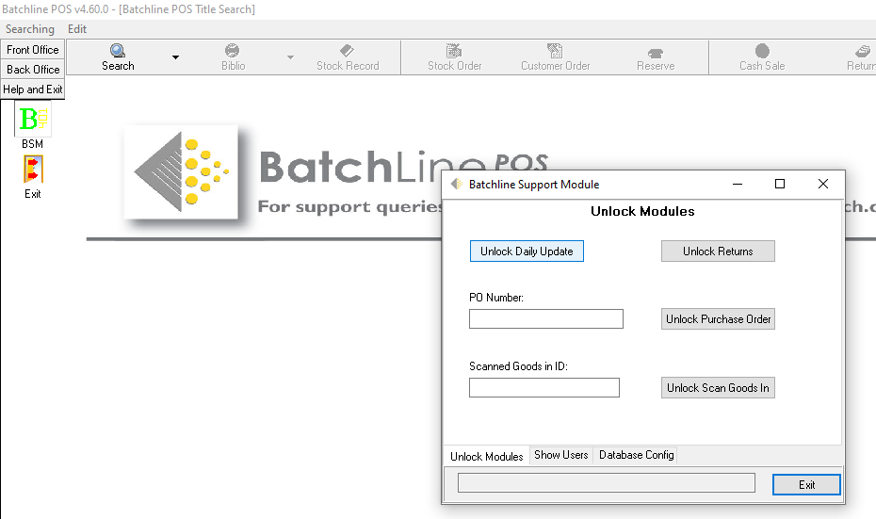Switch to the Show Users tab
Image resolution: width=876 pixels, height=519 pixels.
(560, 455)
